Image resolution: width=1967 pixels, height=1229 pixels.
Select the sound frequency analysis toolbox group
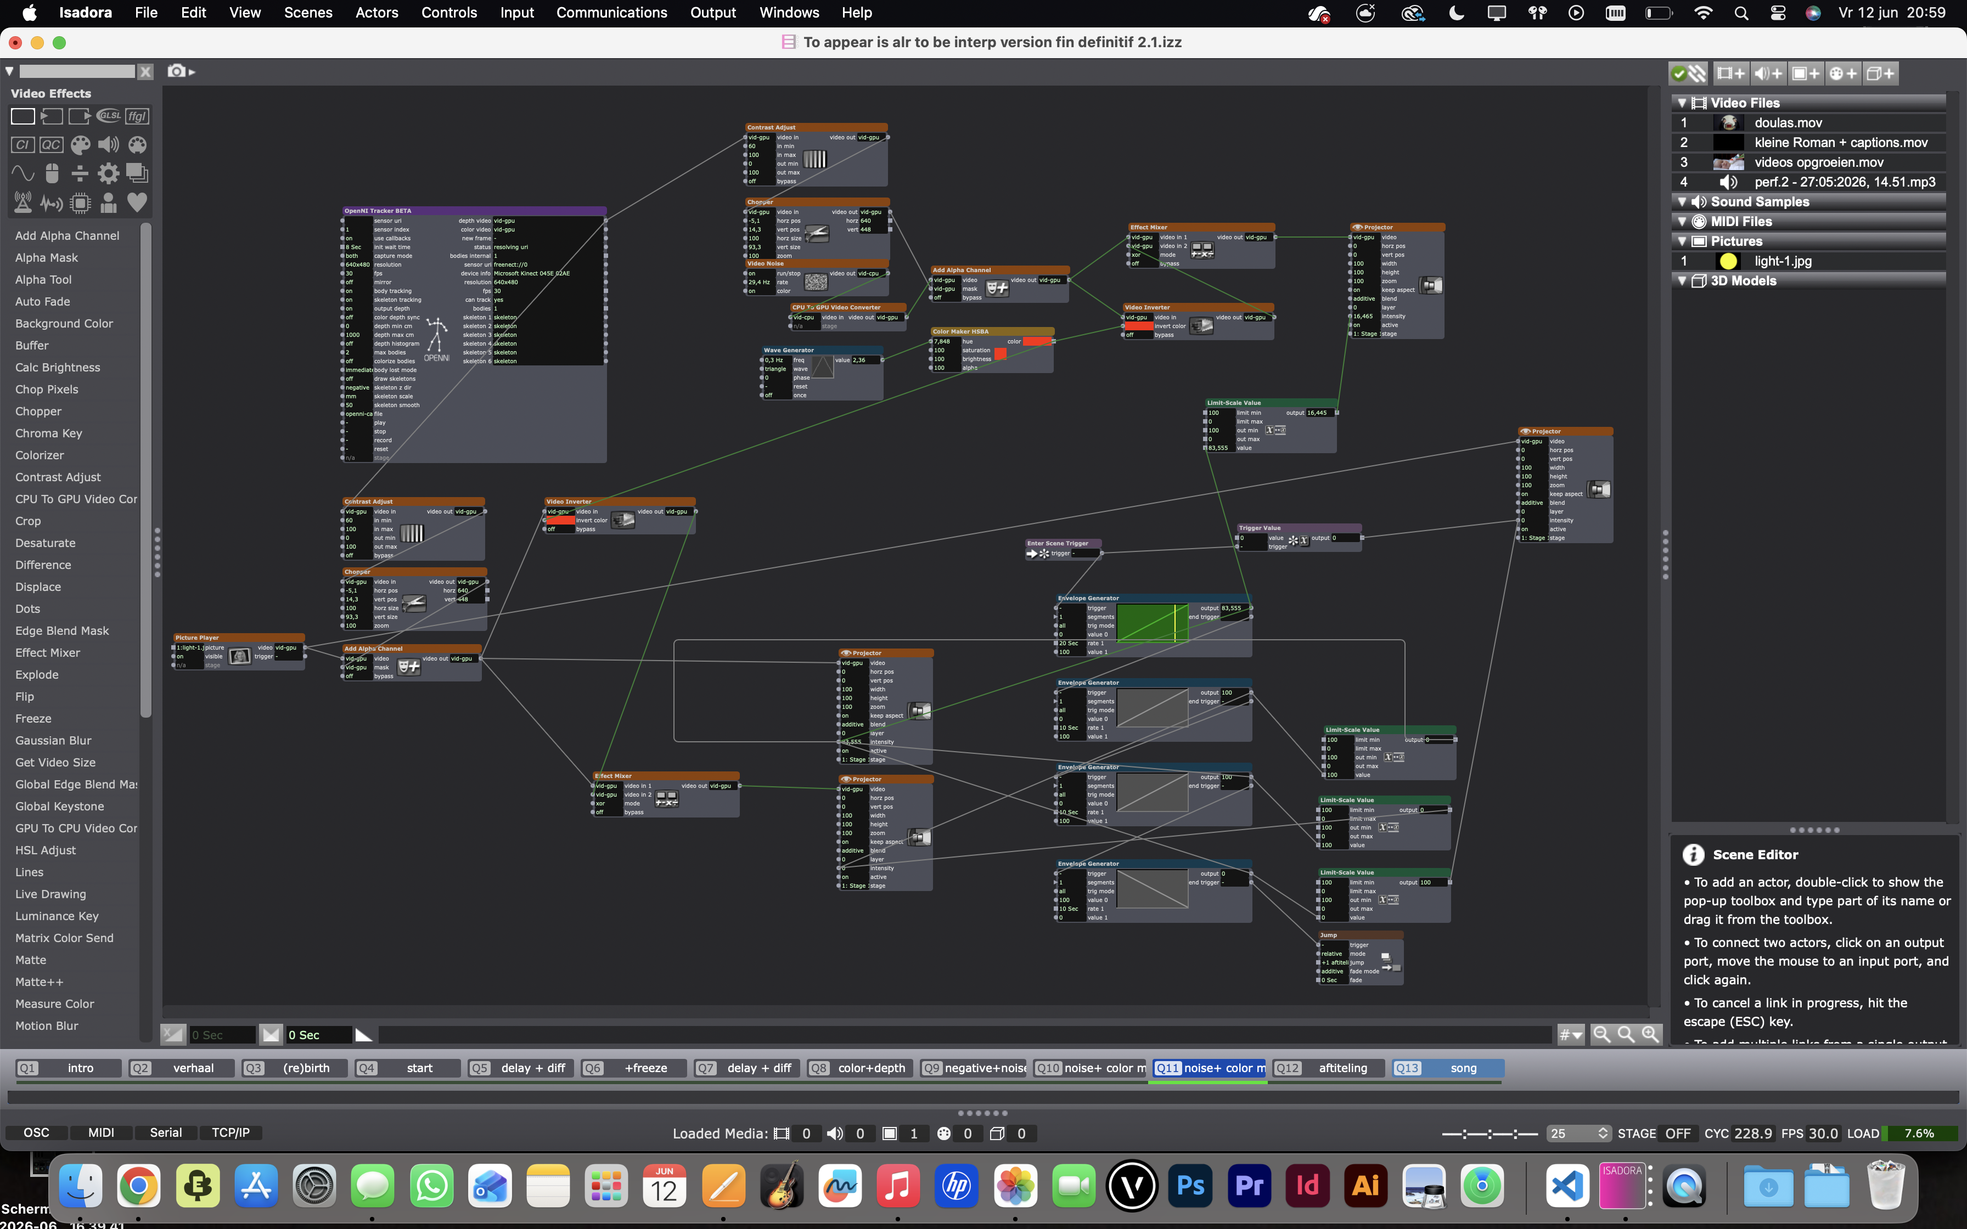coord(51,202)
